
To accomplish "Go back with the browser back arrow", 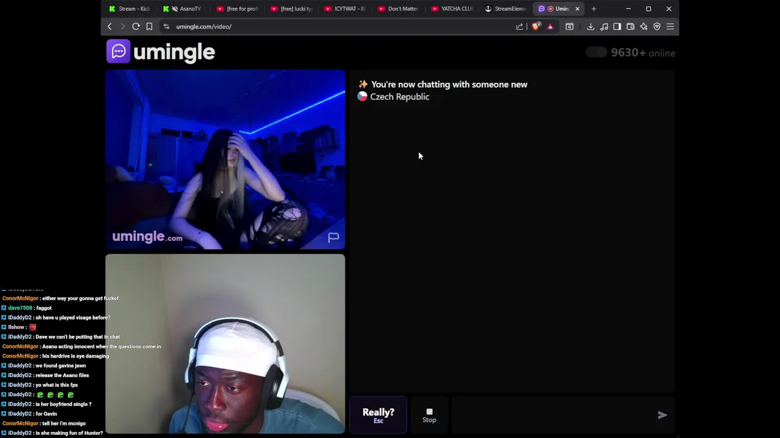I will [x=110, y=27].
